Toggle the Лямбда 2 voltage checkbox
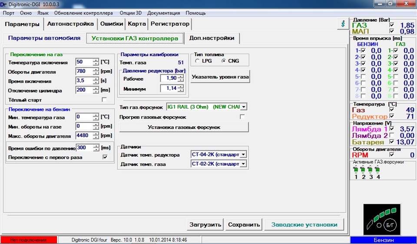The image size is (417, 244). pos(391,135)
